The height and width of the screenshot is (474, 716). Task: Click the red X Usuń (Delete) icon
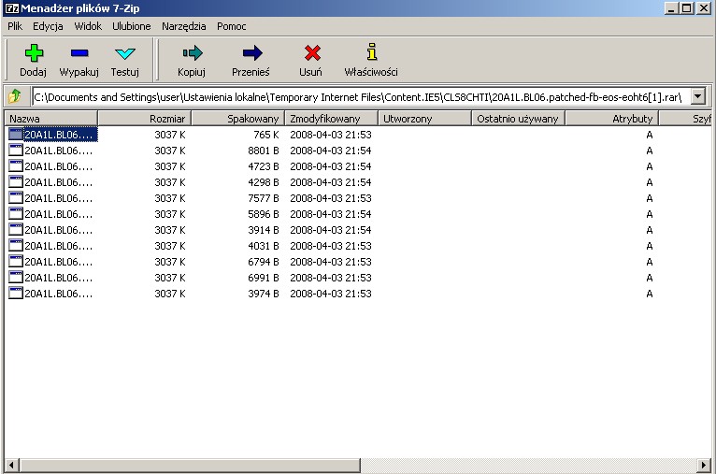pos(312,53)
